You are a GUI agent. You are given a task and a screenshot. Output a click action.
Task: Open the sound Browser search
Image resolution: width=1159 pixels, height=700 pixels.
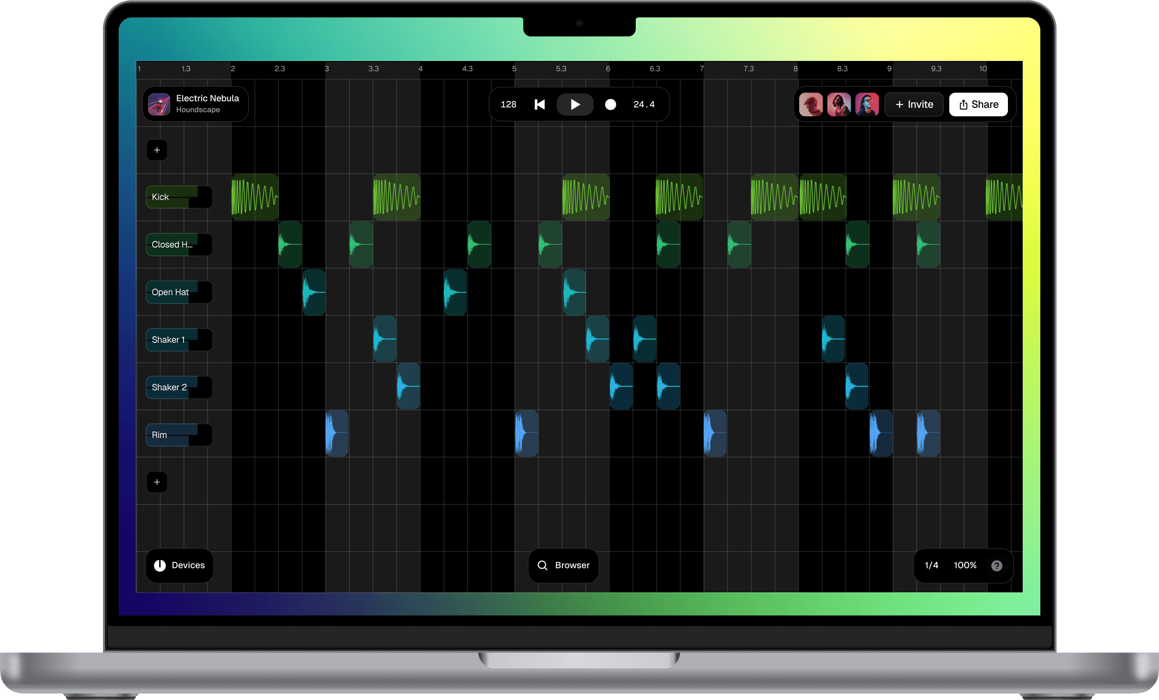point(563,565)
